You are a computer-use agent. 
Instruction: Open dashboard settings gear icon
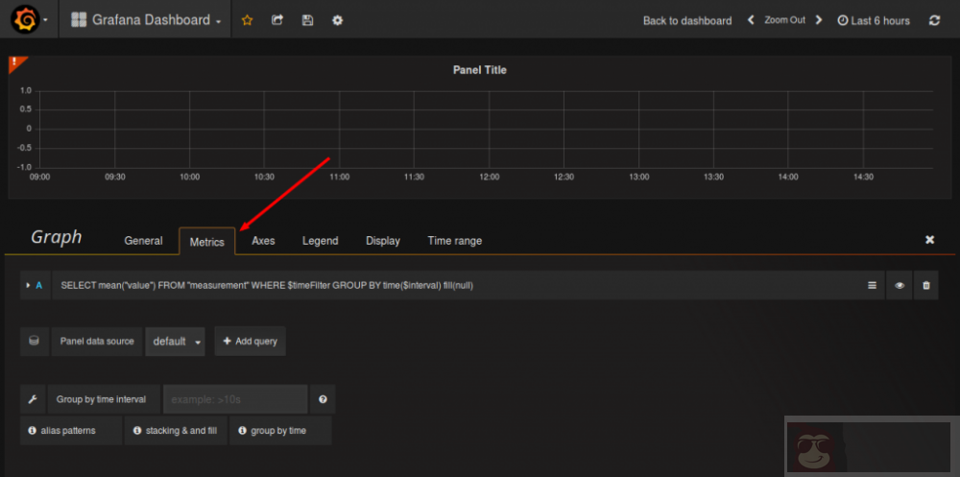click(x=337, y=20)
